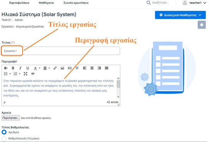Open the Μαθήματα menu item

pyautogui.click(x=46, y=3)
